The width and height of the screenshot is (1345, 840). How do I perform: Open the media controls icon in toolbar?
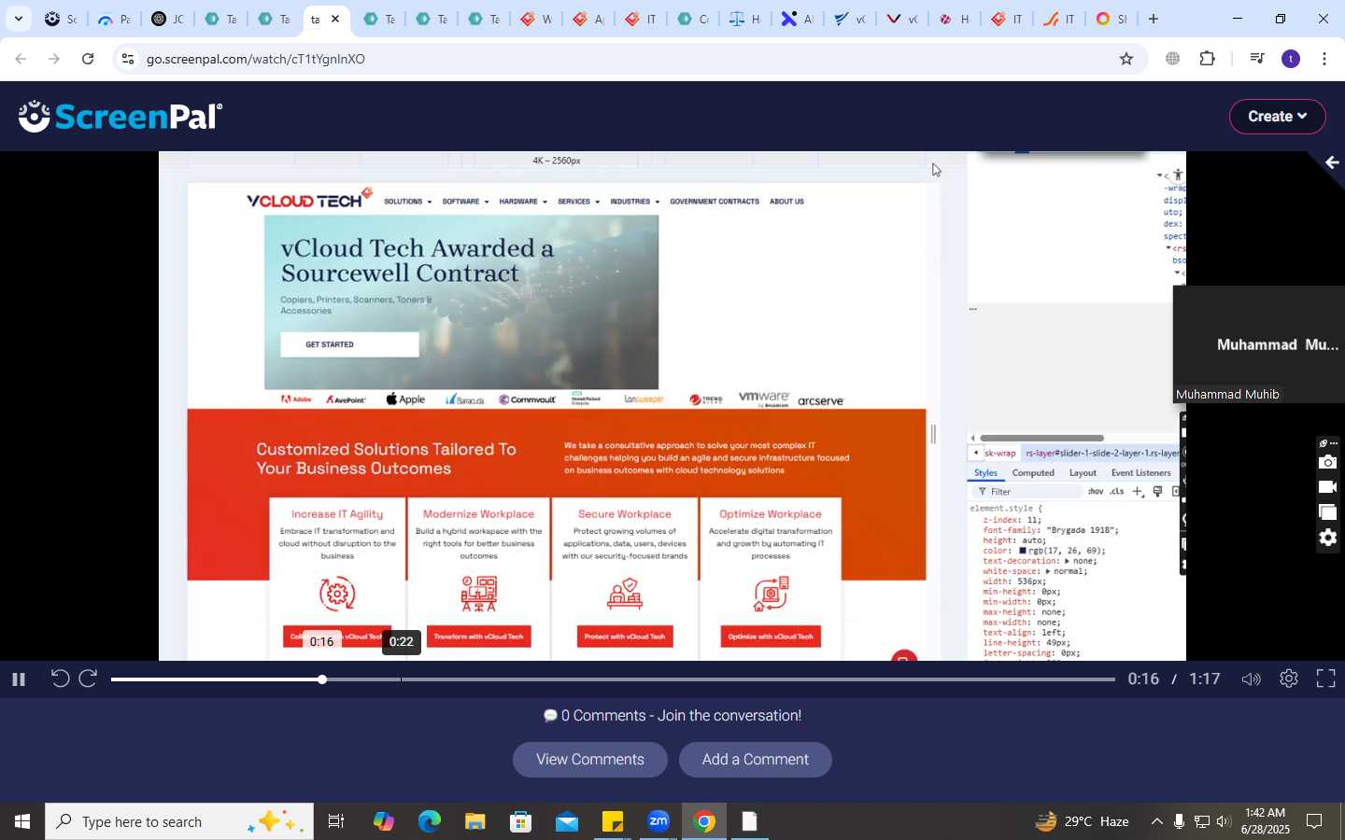click(x=1257, y=59)
